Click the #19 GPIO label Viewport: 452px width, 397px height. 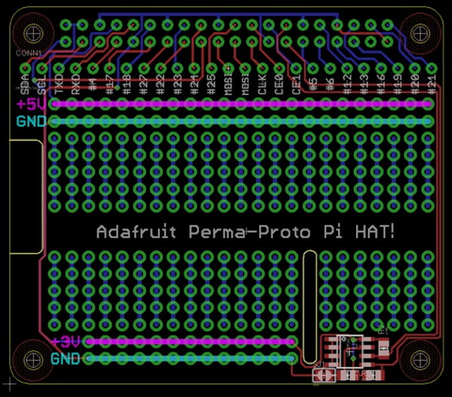click(398, 85)
